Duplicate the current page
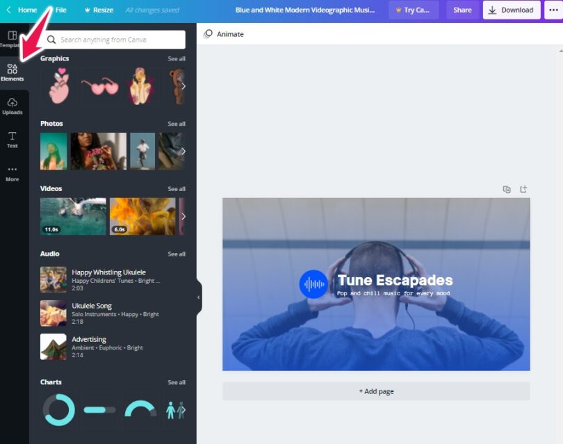 [x=506, y=188]
